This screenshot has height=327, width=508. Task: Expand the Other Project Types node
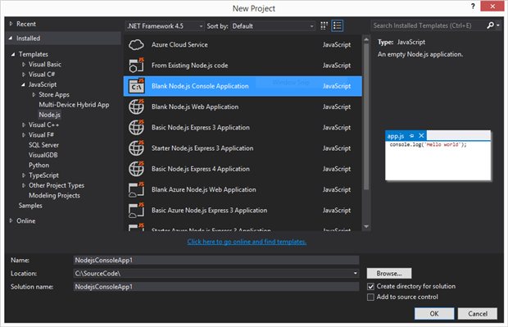pyautogui.click(x=24, y=185)
